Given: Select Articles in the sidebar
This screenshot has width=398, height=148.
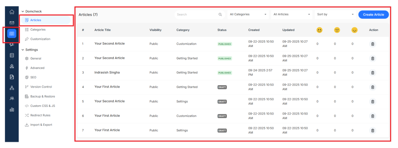Looking at the screenshot, I should pos(46,20).
